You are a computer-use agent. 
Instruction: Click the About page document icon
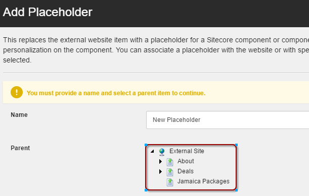[170, 162]
